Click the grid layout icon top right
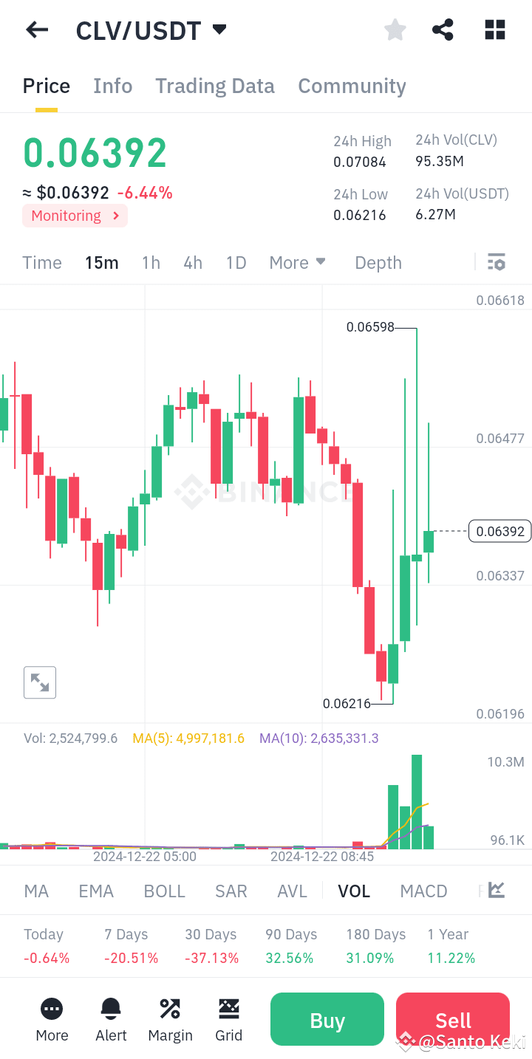This screenshot has height=1059, width=532. point(494,30)
